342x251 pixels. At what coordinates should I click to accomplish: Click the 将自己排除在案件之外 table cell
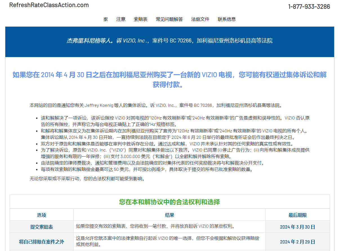tap(42, 242)
